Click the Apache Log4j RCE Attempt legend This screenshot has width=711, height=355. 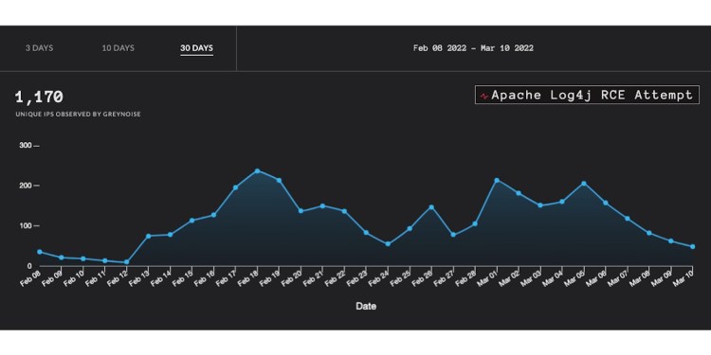tap(587, 95)
